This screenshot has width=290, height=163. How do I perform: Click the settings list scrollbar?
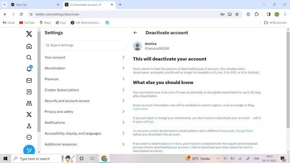coord(39,81)
